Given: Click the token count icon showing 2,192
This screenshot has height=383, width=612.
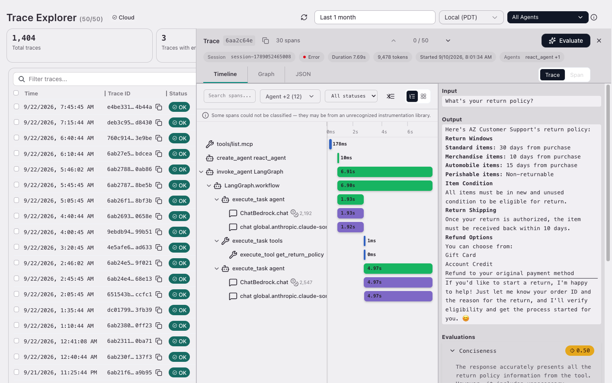Looking at the screenshot, I should 295,213.
